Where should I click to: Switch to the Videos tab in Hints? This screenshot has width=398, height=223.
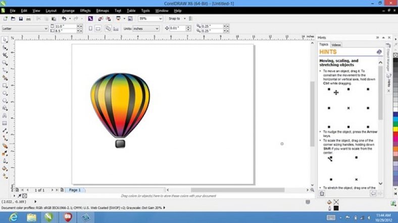click(x=336, y=45)
